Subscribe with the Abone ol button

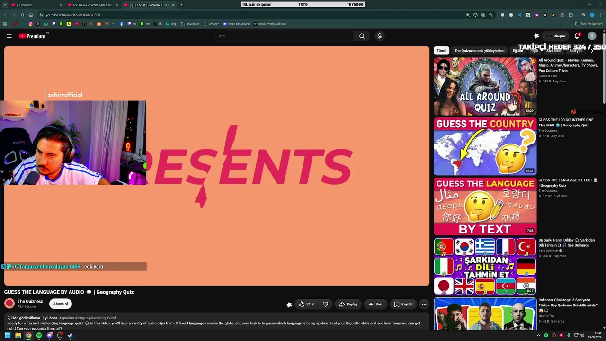pos(61,304)
